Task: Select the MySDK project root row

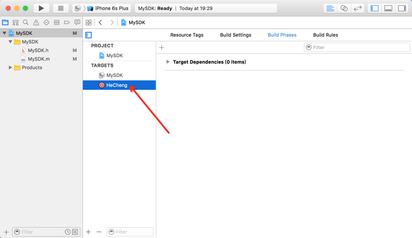Action: [41, 33]
